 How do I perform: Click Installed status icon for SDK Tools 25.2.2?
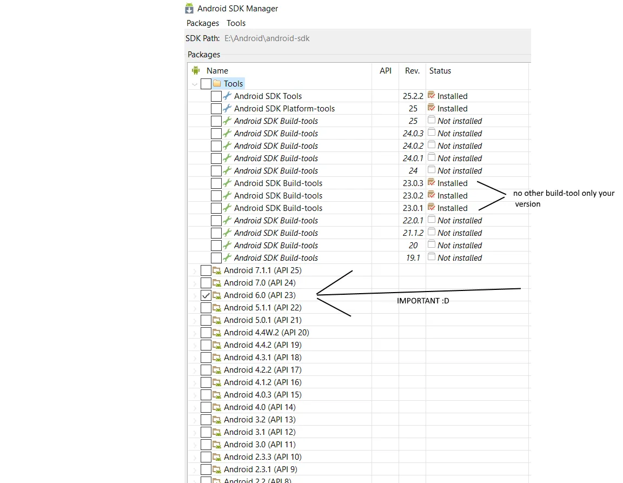coord(432,95)
